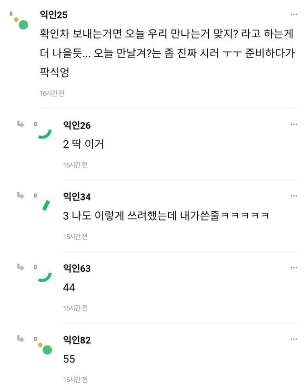Click the reply arrow icon beside 익인63
The width and height of the screenshot is (305, 390).
click(x=21, y=268)
